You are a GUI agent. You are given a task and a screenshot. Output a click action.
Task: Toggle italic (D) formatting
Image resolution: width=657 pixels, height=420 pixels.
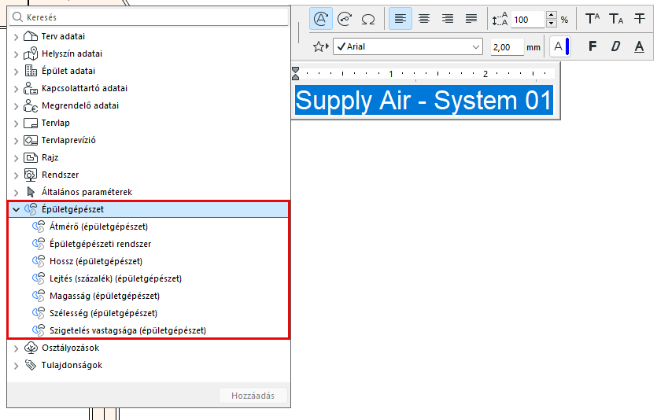pos(615,46)
